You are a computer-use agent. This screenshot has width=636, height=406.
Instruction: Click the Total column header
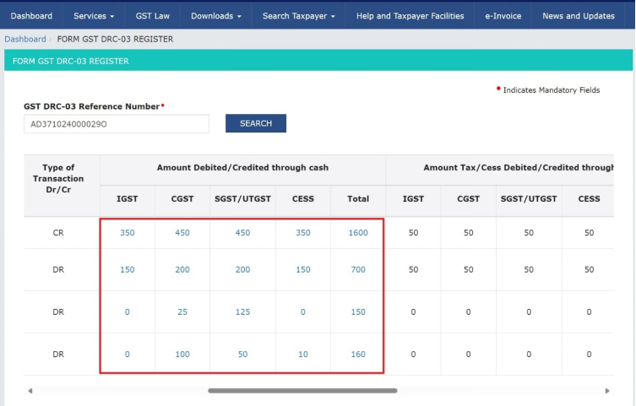click(358, 199)
